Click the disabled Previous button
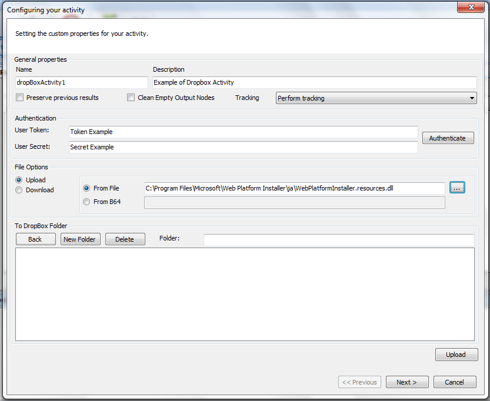Image resolution: width=490 pixels, height=401 pixels. (x=359, y=382)
